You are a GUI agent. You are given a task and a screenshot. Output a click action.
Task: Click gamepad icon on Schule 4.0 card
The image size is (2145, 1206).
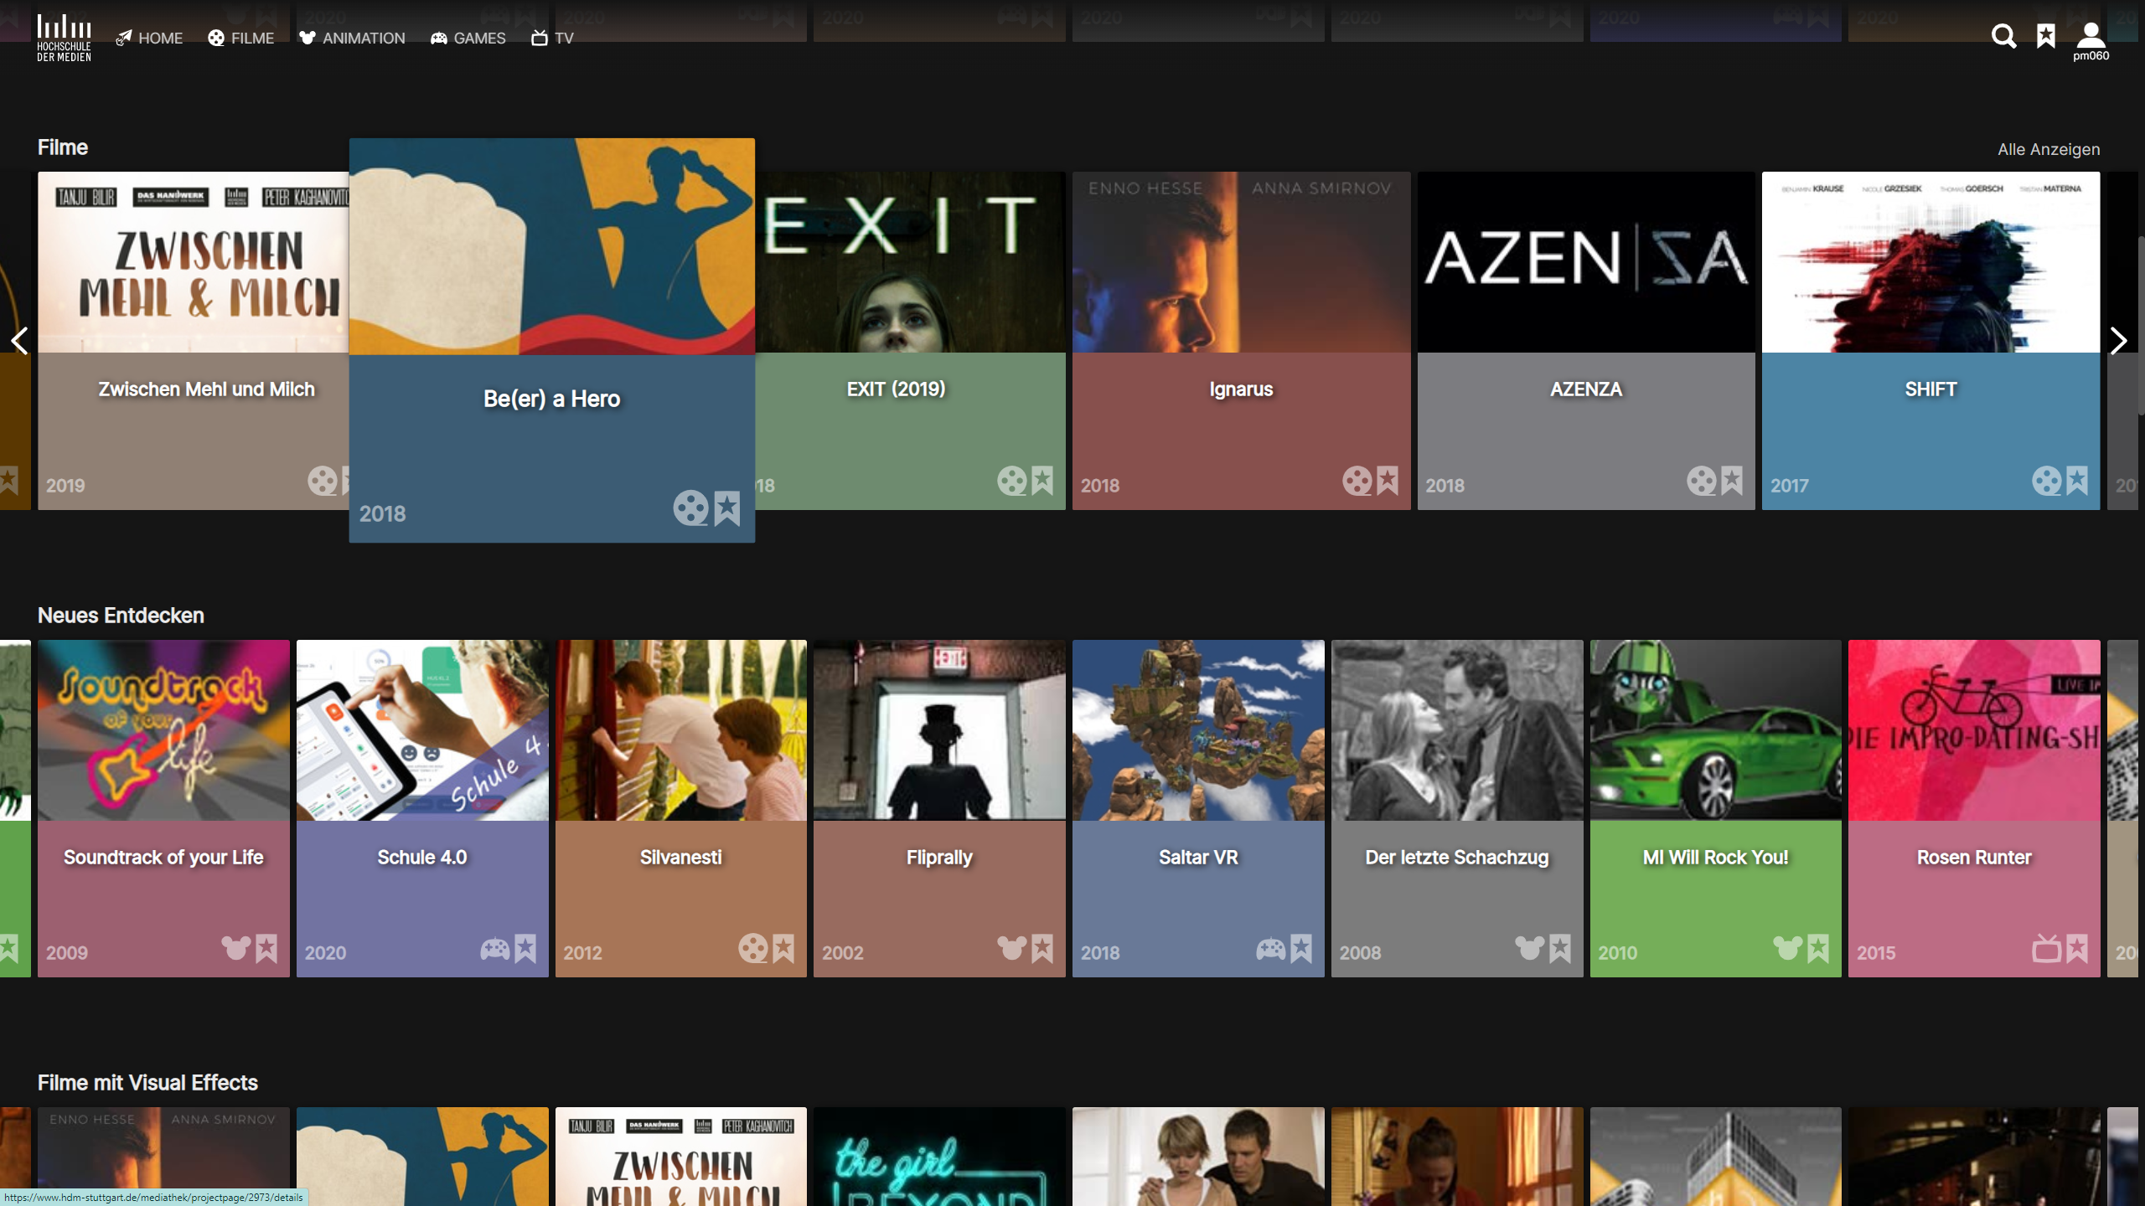[x=495, y=949]
